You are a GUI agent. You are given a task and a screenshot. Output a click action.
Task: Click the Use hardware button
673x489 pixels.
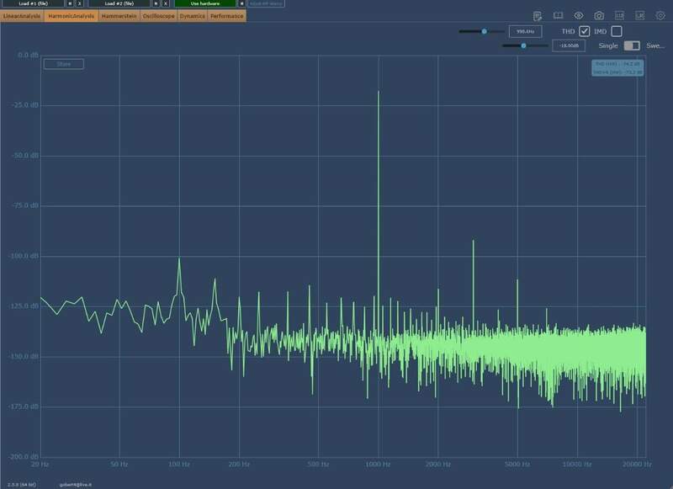pyautogui.click(x=205, y=3)
